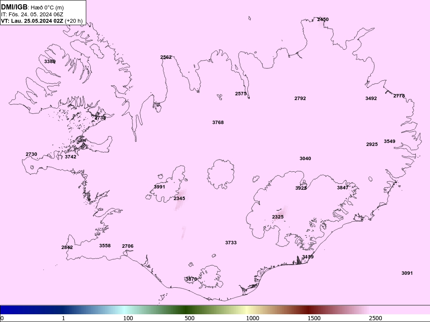Image resolution: width=430 pixels, height=322 pixels.
Task: Click the 2325 value on the glacier
Action: pos(278,216)
